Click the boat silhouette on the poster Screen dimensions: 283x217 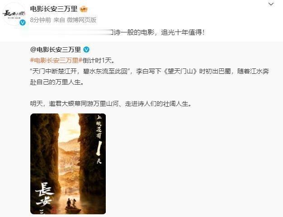pos(72,206)
